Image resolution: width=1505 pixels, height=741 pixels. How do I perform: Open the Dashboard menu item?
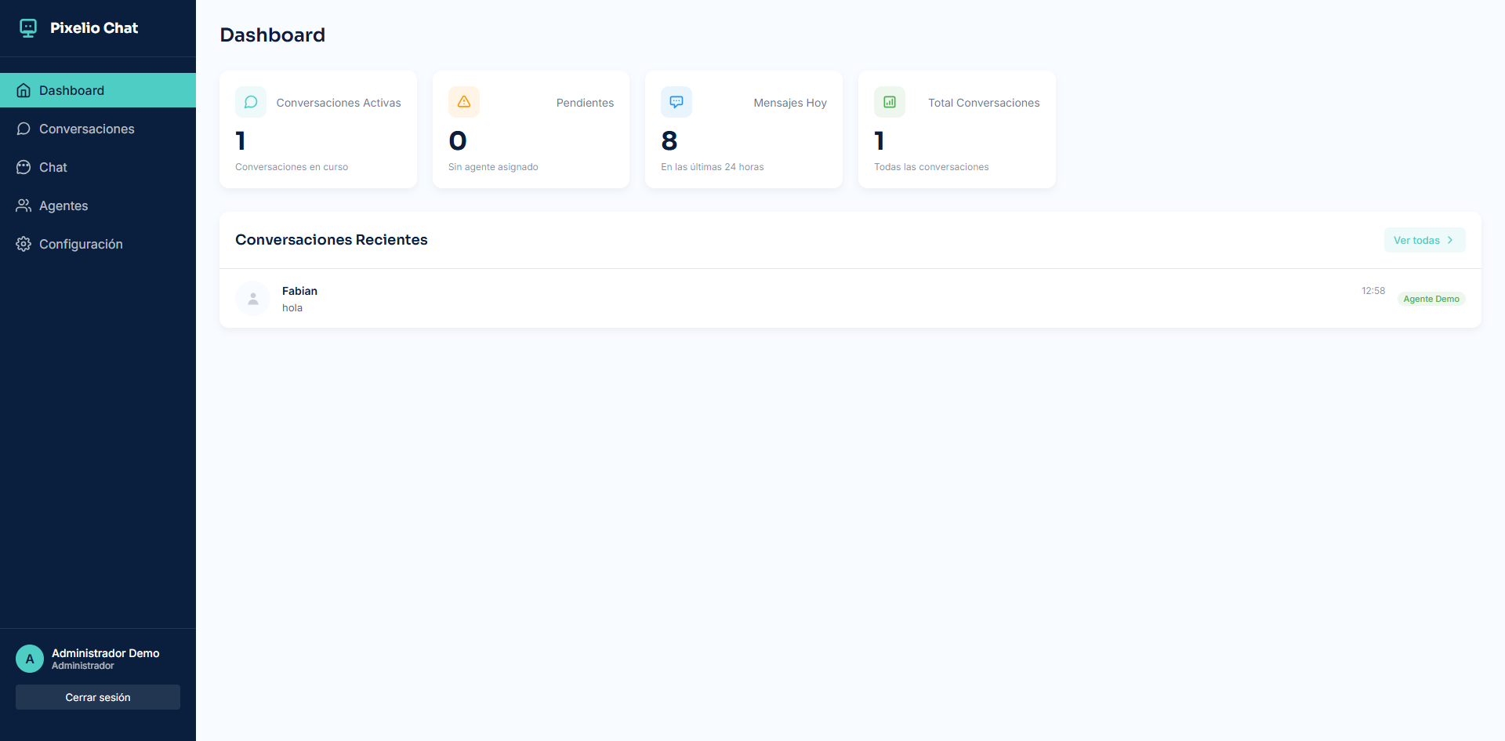click(x=98, y=90)
